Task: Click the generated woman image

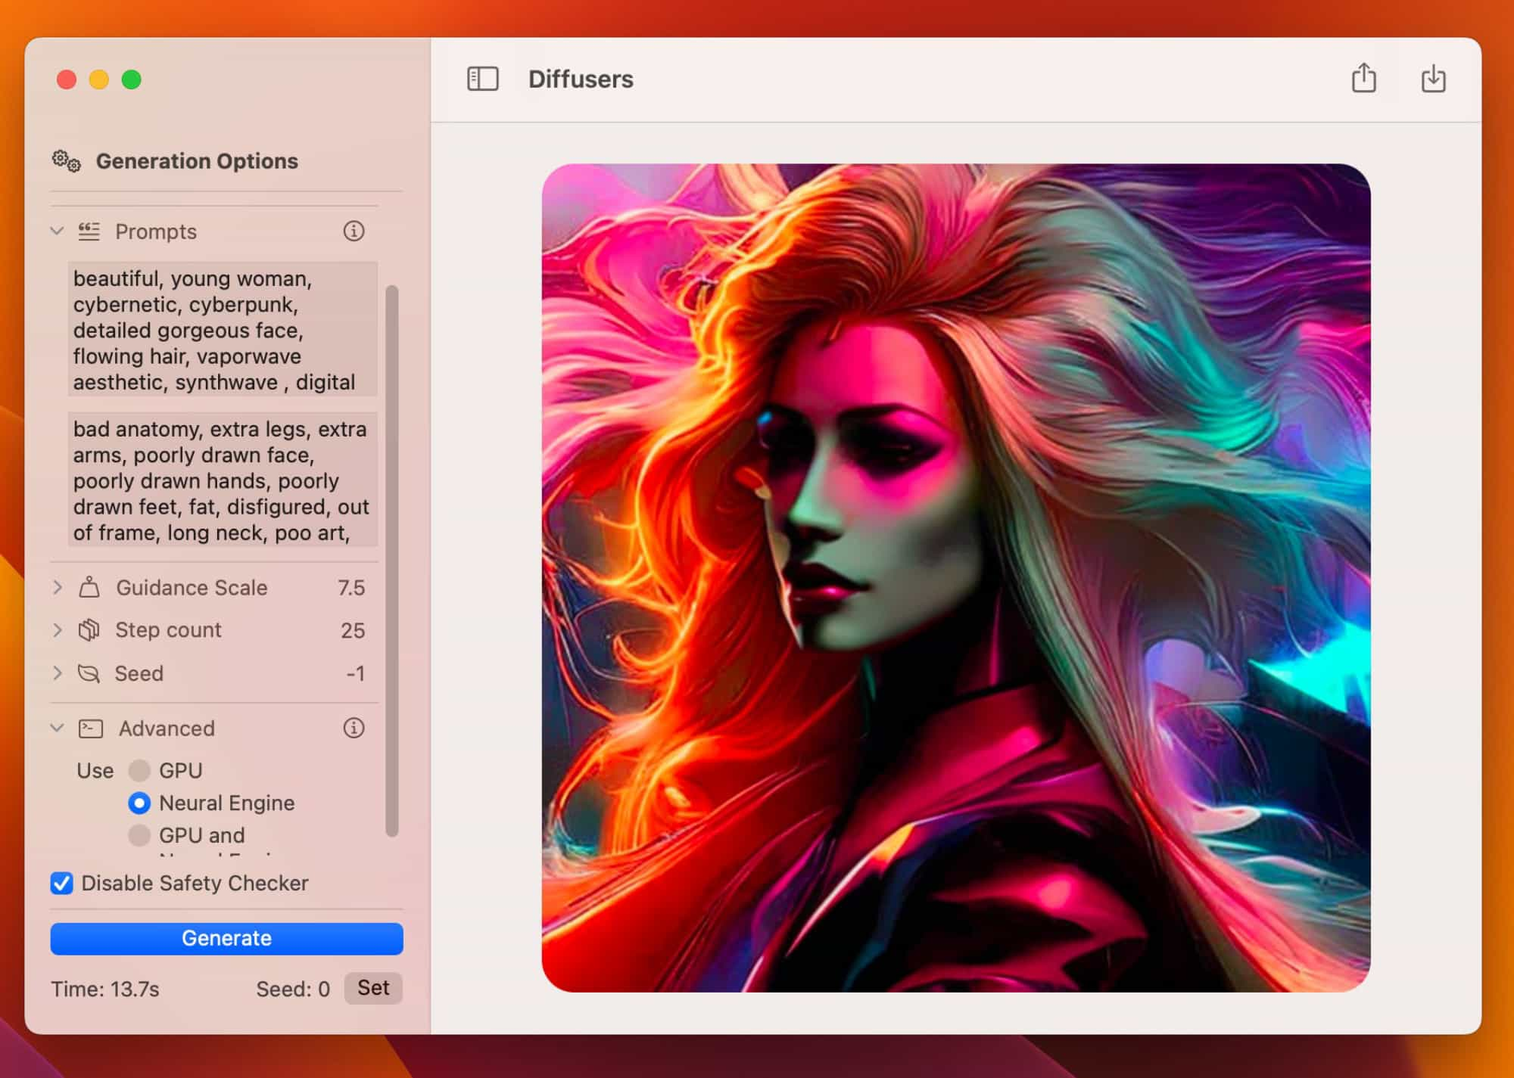Action: (956, 578)
